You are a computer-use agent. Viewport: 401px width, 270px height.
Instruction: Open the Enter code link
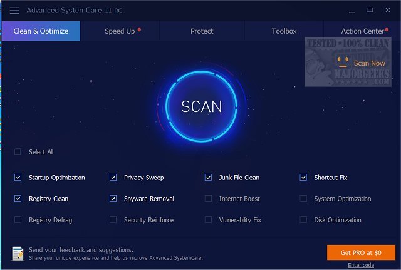[361, 265]
